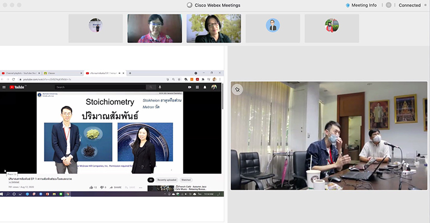Open YouTube notifications bell
The image size is (430, 223).
tap(205, 87)
